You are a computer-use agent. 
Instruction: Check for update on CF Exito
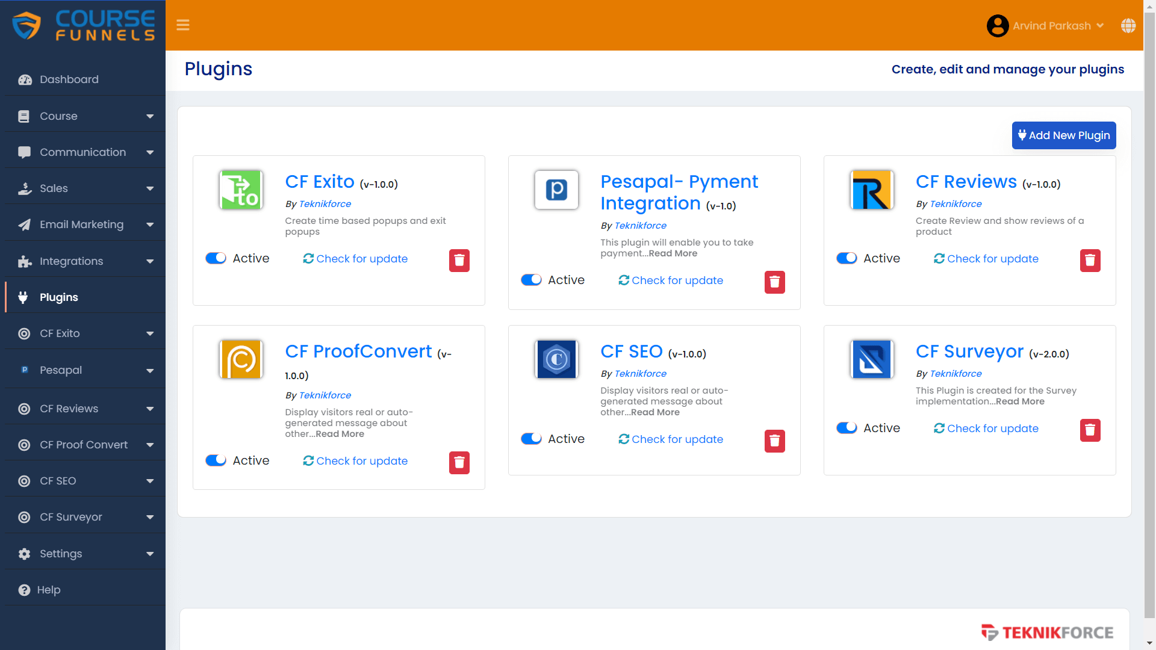point(355,259)
